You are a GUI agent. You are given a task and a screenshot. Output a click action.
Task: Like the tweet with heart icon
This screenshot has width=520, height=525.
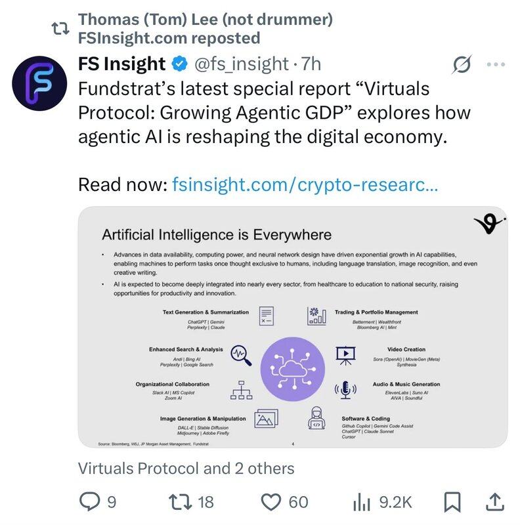(x=271, y=502)
